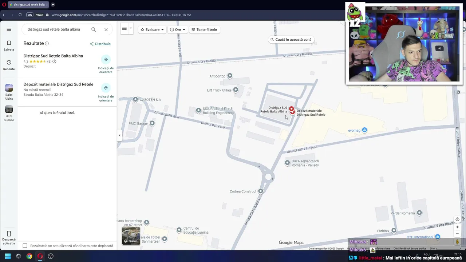Open the HILS Sunrise recent shortcut
The height and width of the screenshot is (262, 466).
pyautogui.click(x=9, y=114)
